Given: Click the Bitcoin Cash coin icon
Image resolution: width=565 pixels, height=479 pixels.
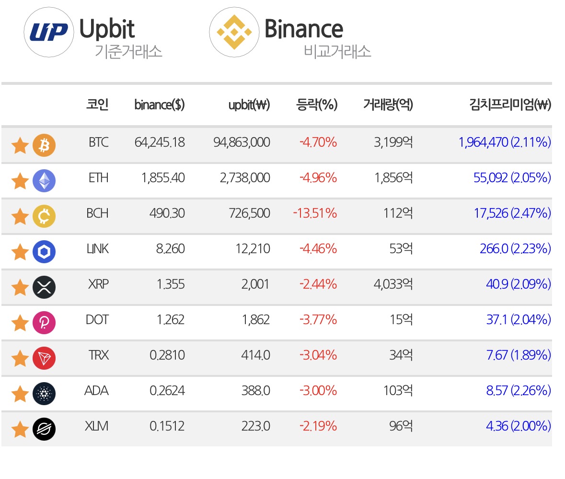Looking at the screenshot, I should (x=44, y=216).
